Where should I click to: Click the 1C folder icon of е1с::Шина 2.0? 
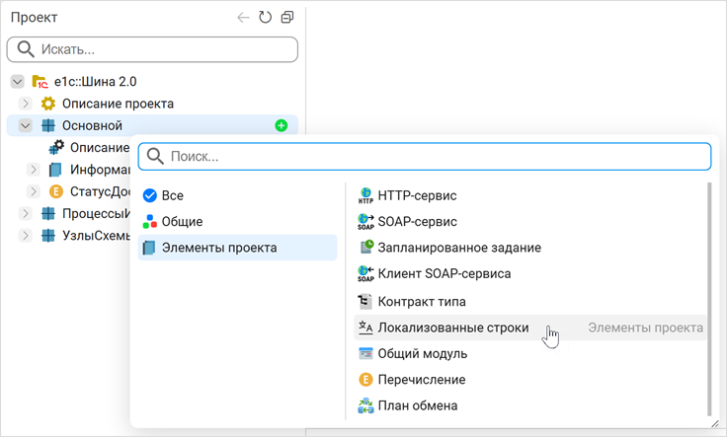point(40,82)
